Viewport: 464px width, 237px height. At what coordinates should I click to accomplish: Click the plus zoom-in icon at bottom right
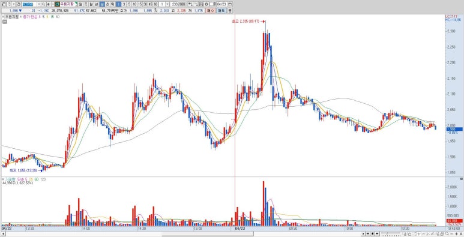click(457, 234)
